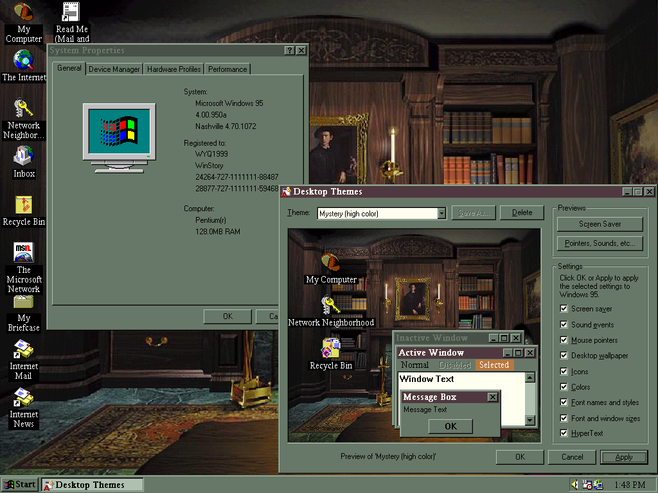The height and width of the screenshot is (493, 658).
Task: Click the Save As button
Action: point(474,212)
